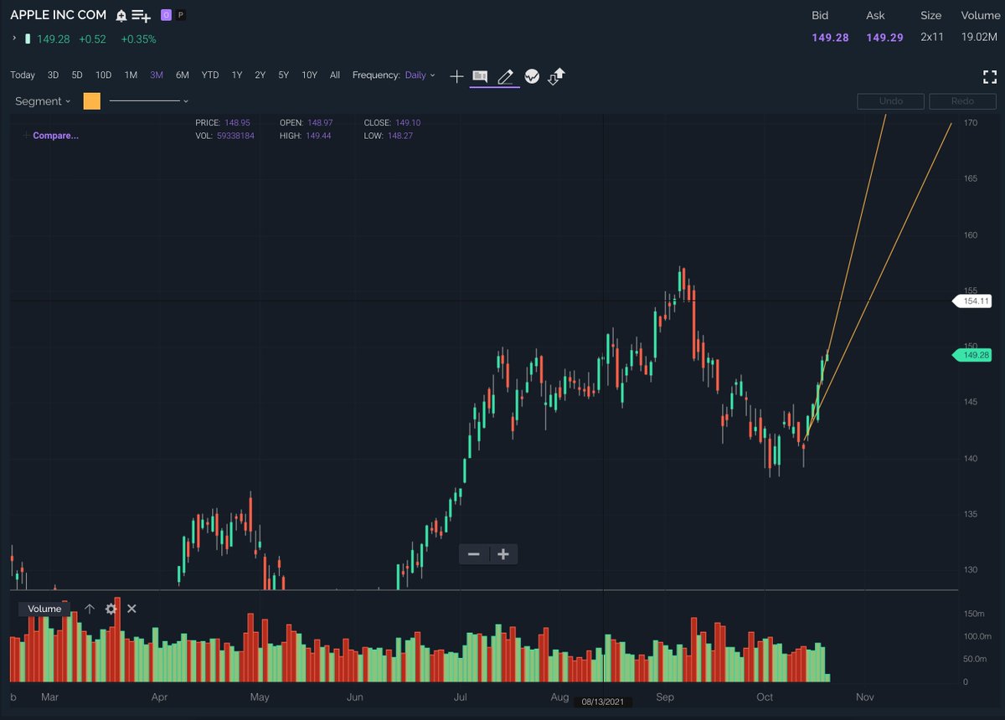Click the Volume value 19.02M
The height and width of the screenshot is (720, 1005).
coord(981,38)
